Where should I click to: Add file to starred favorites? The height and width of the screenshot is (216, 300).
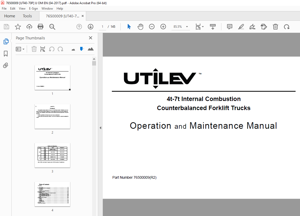(x=18, y=27)
